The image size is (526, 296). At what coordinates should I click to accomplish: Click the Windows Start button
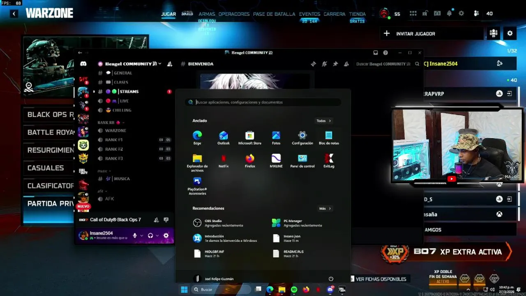tap(184, 289)
